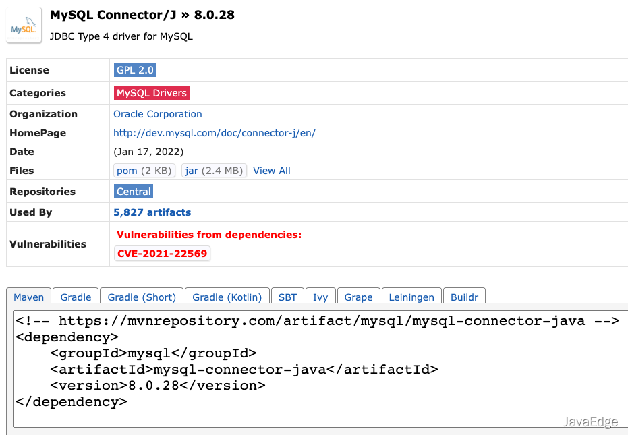Open the GPL 2.0 license tag
628x435 pixels.
135,70
